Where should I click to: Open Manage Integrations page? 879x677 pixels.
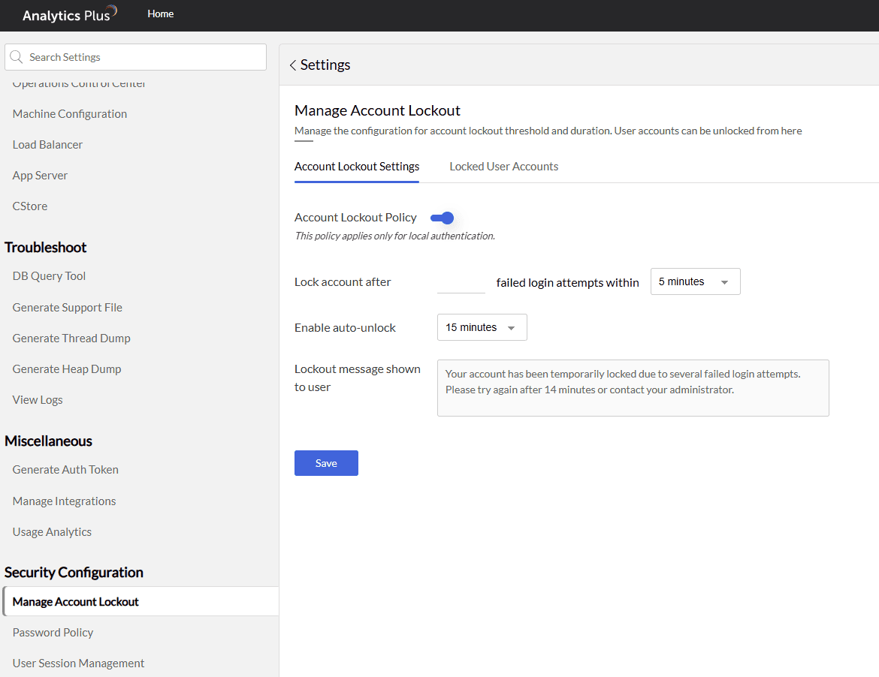[64, 501]
